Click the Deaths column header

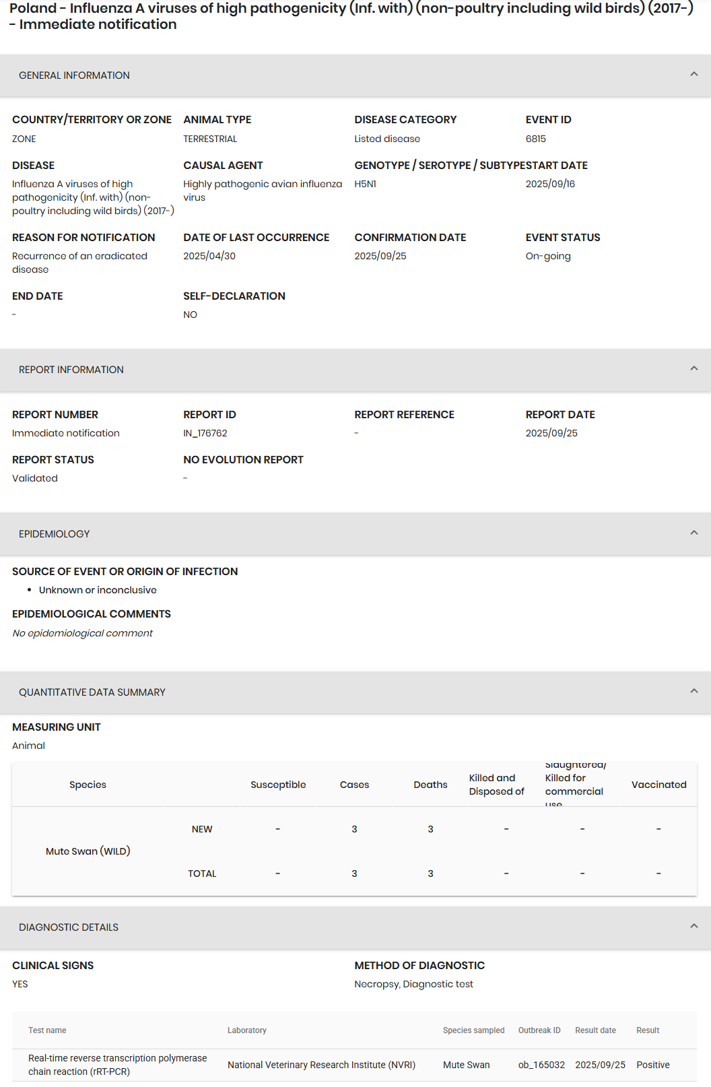(430, 785)
